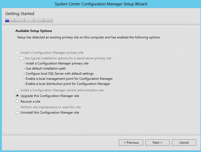Click the Next button
The image size is (201, 152).
coord(157,143)
